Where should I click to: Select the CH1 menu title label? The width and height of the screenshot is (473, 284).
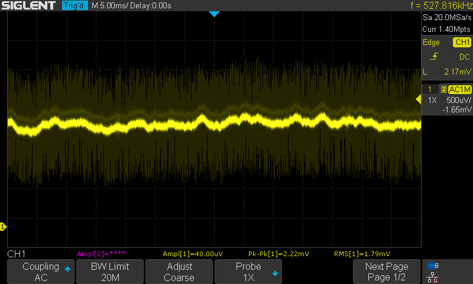point(16,253)
